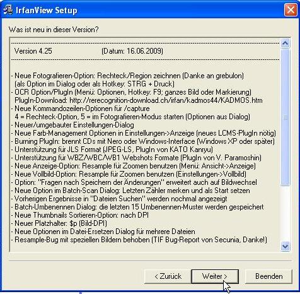Click the Datum 16.06.2009 text
300x294 pixels.
tap(132, 51)
